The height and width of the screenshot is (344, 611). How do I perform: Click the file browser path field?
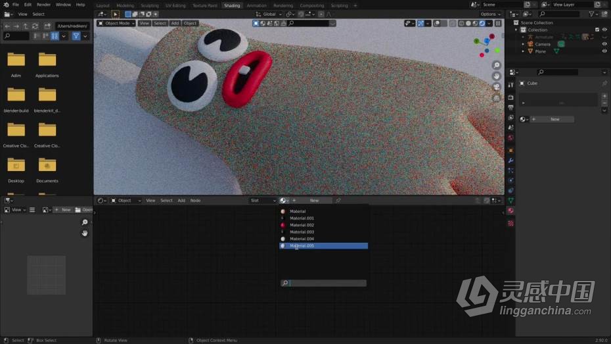(x=72, y=26)
